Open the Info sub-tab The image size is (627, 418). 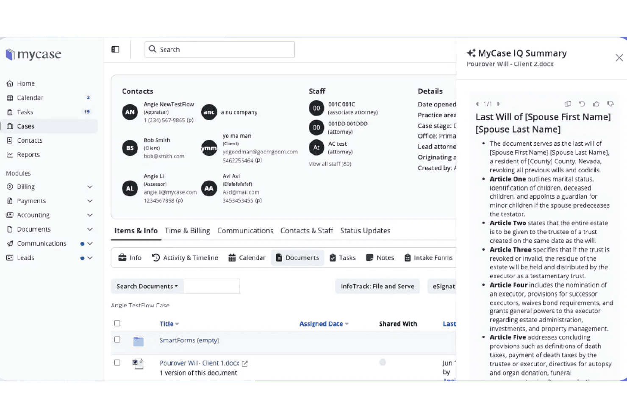[x=130, y=258]
